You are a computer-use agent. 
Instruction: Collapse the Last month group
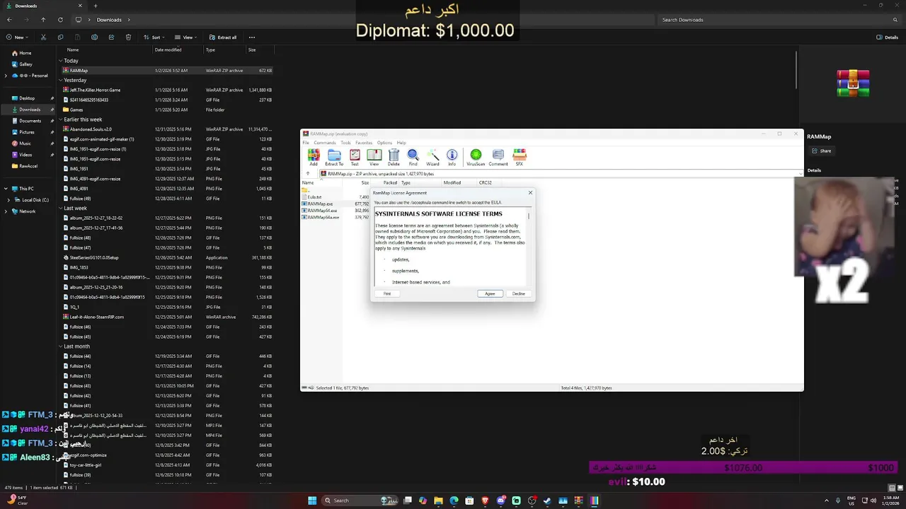[61, 346]
